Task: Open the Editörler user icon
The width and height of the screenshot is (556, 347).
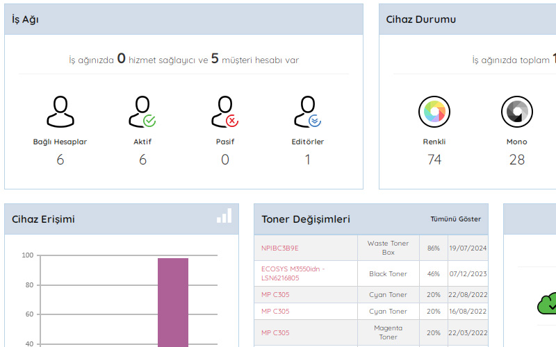Action: [x=307, y=111]
